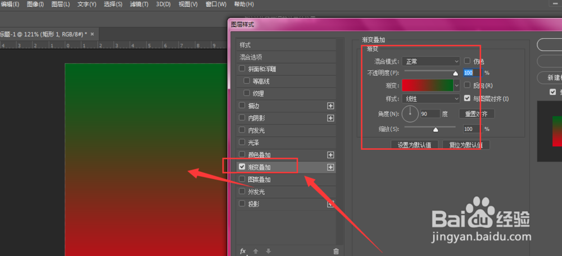This screenshot has height=256, width=562.
Task: Click the 角度 angle dial
Action: [410, 114]
